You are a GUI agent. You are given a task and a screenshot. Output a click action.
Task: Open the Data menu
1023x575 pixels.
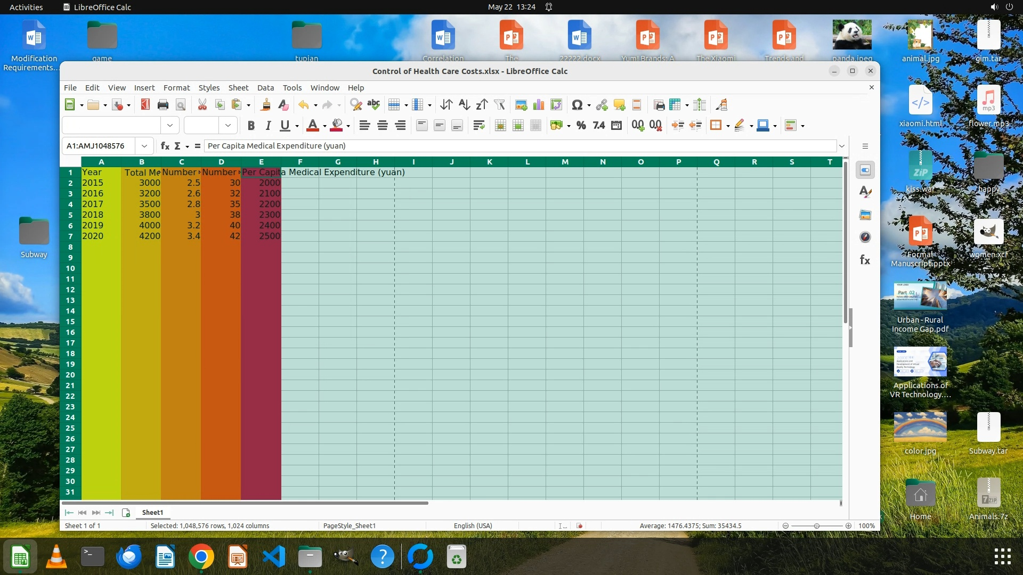265,88
